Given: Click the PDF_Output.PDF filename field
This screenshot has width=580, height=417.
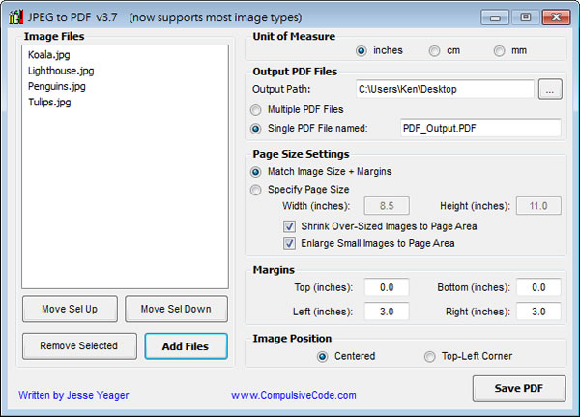Looking at the screenshot, I should [x=480, y=128].
